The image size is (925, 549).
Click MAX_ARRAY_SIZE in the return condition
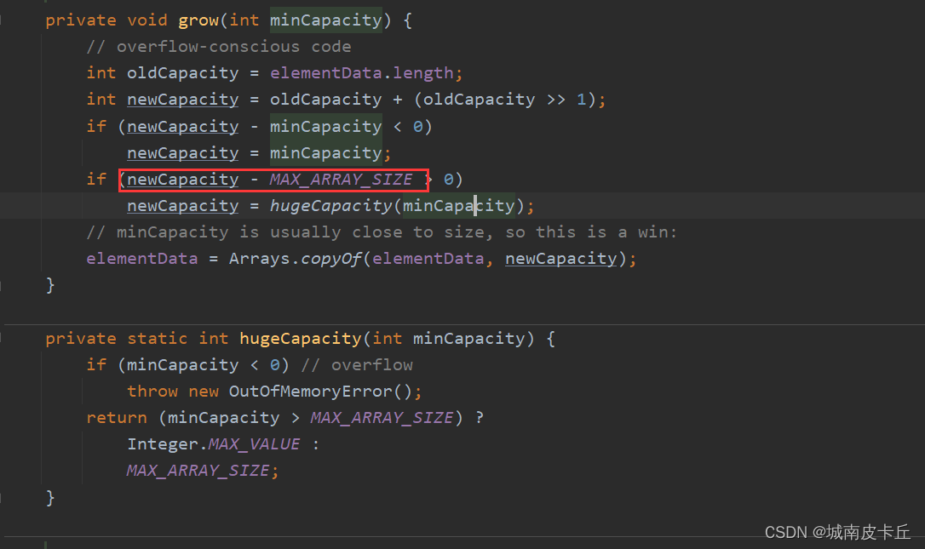(x=382, y=418)
